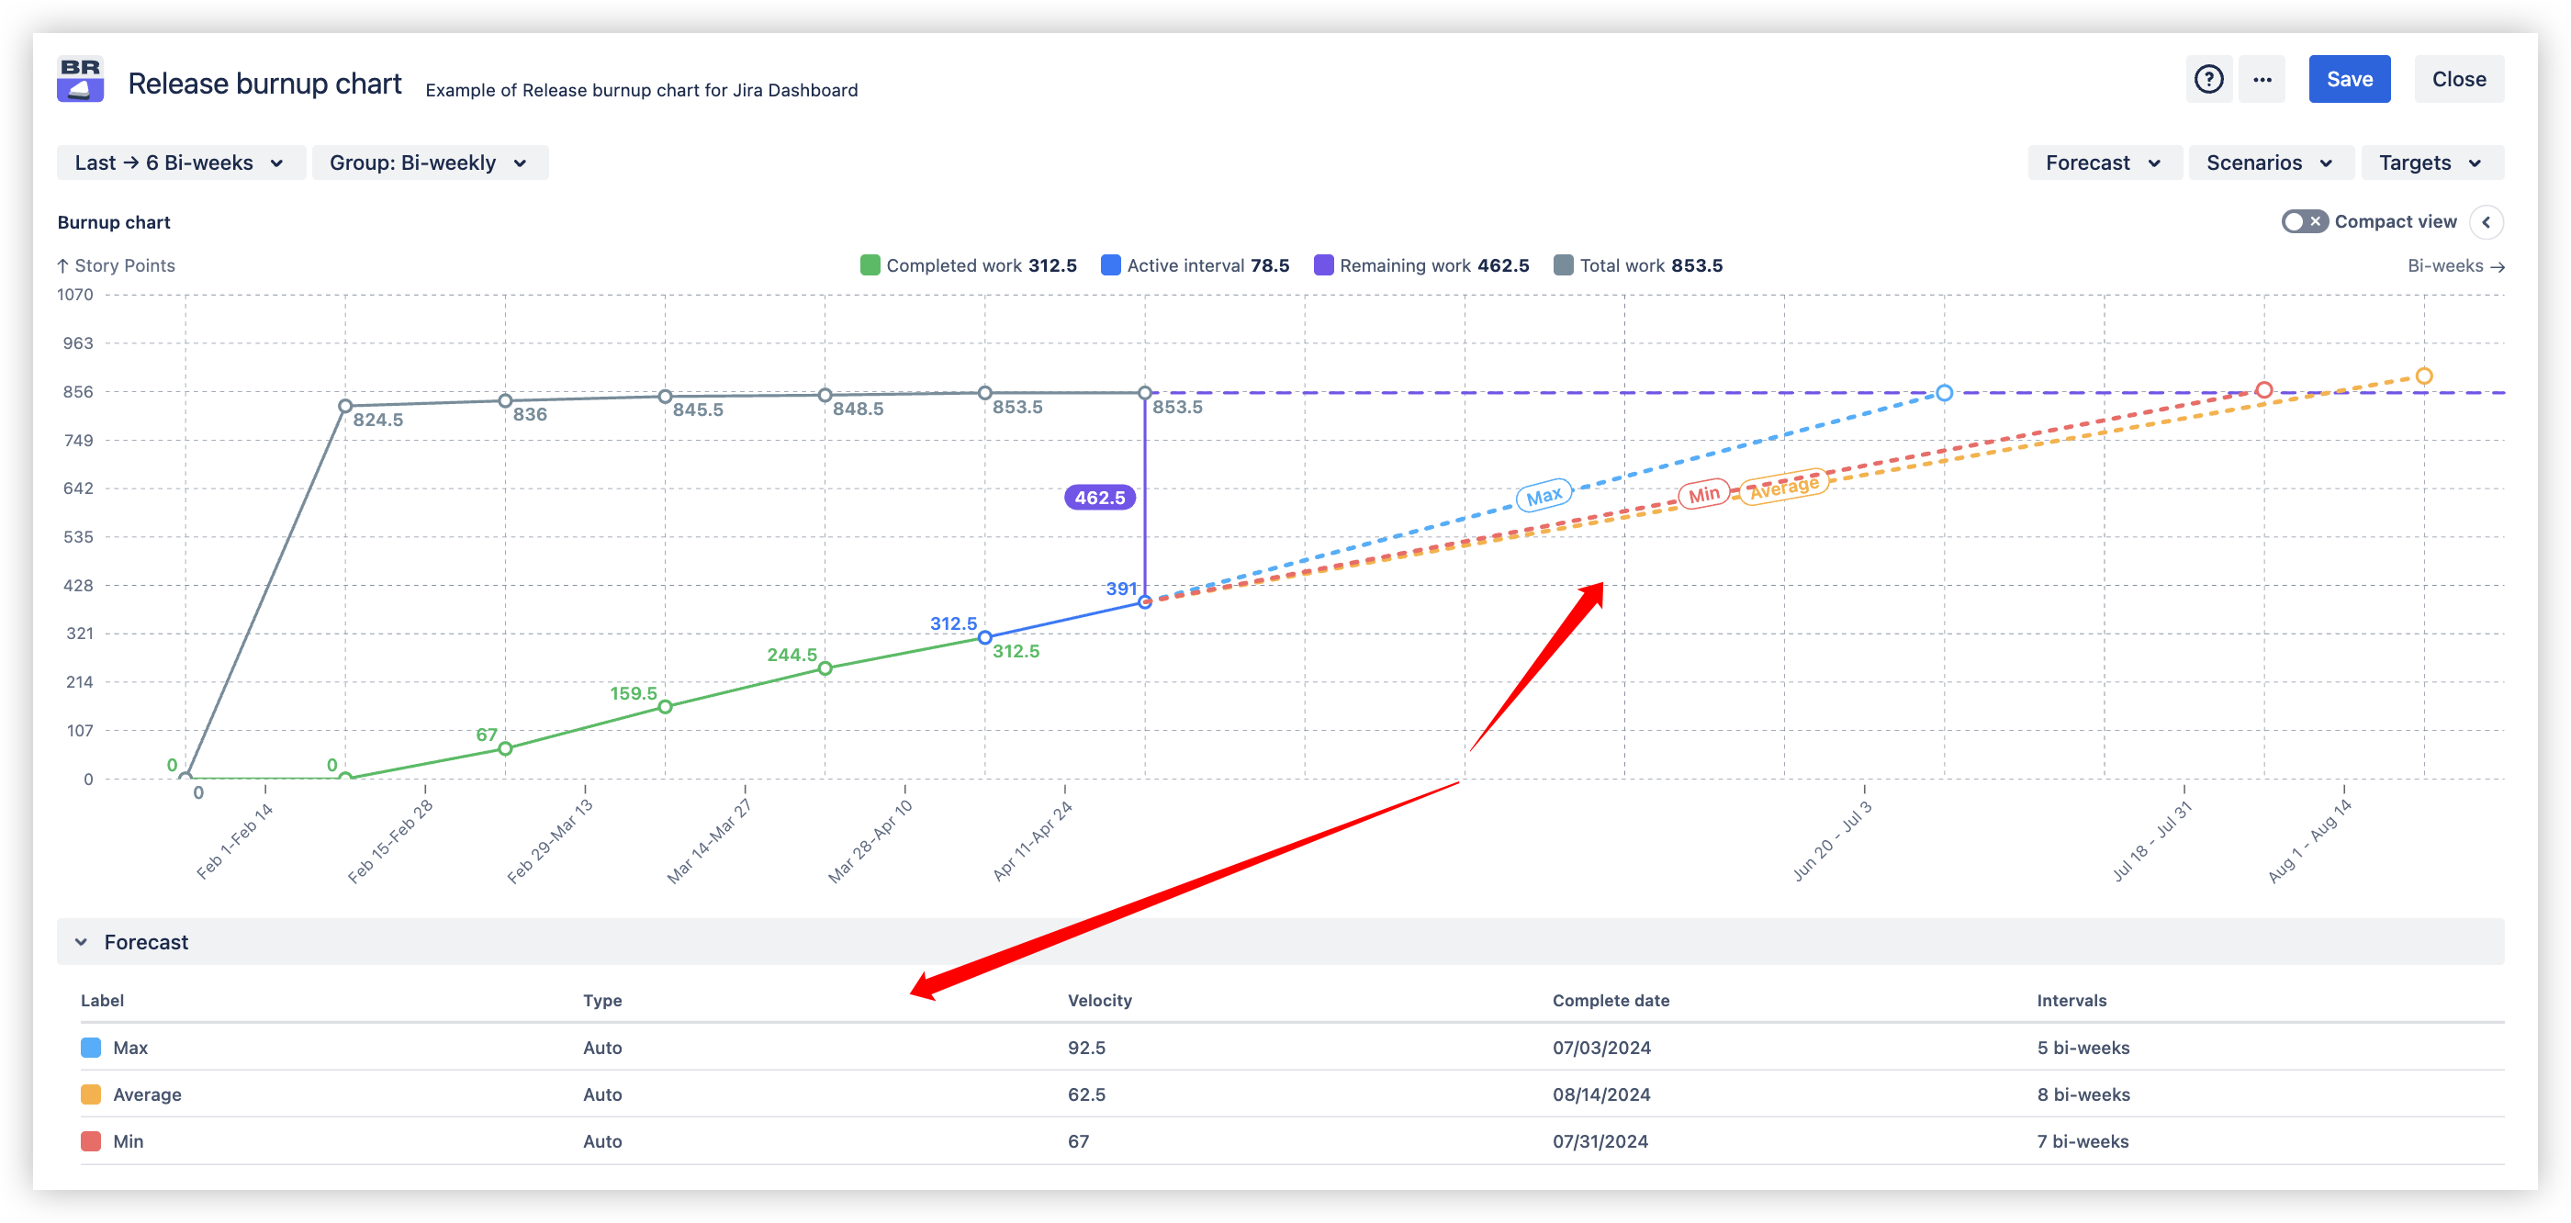This screenshot has width=2571, height=1223.
Task: Click the Type column header
Action: click(x=601, y=1001)
